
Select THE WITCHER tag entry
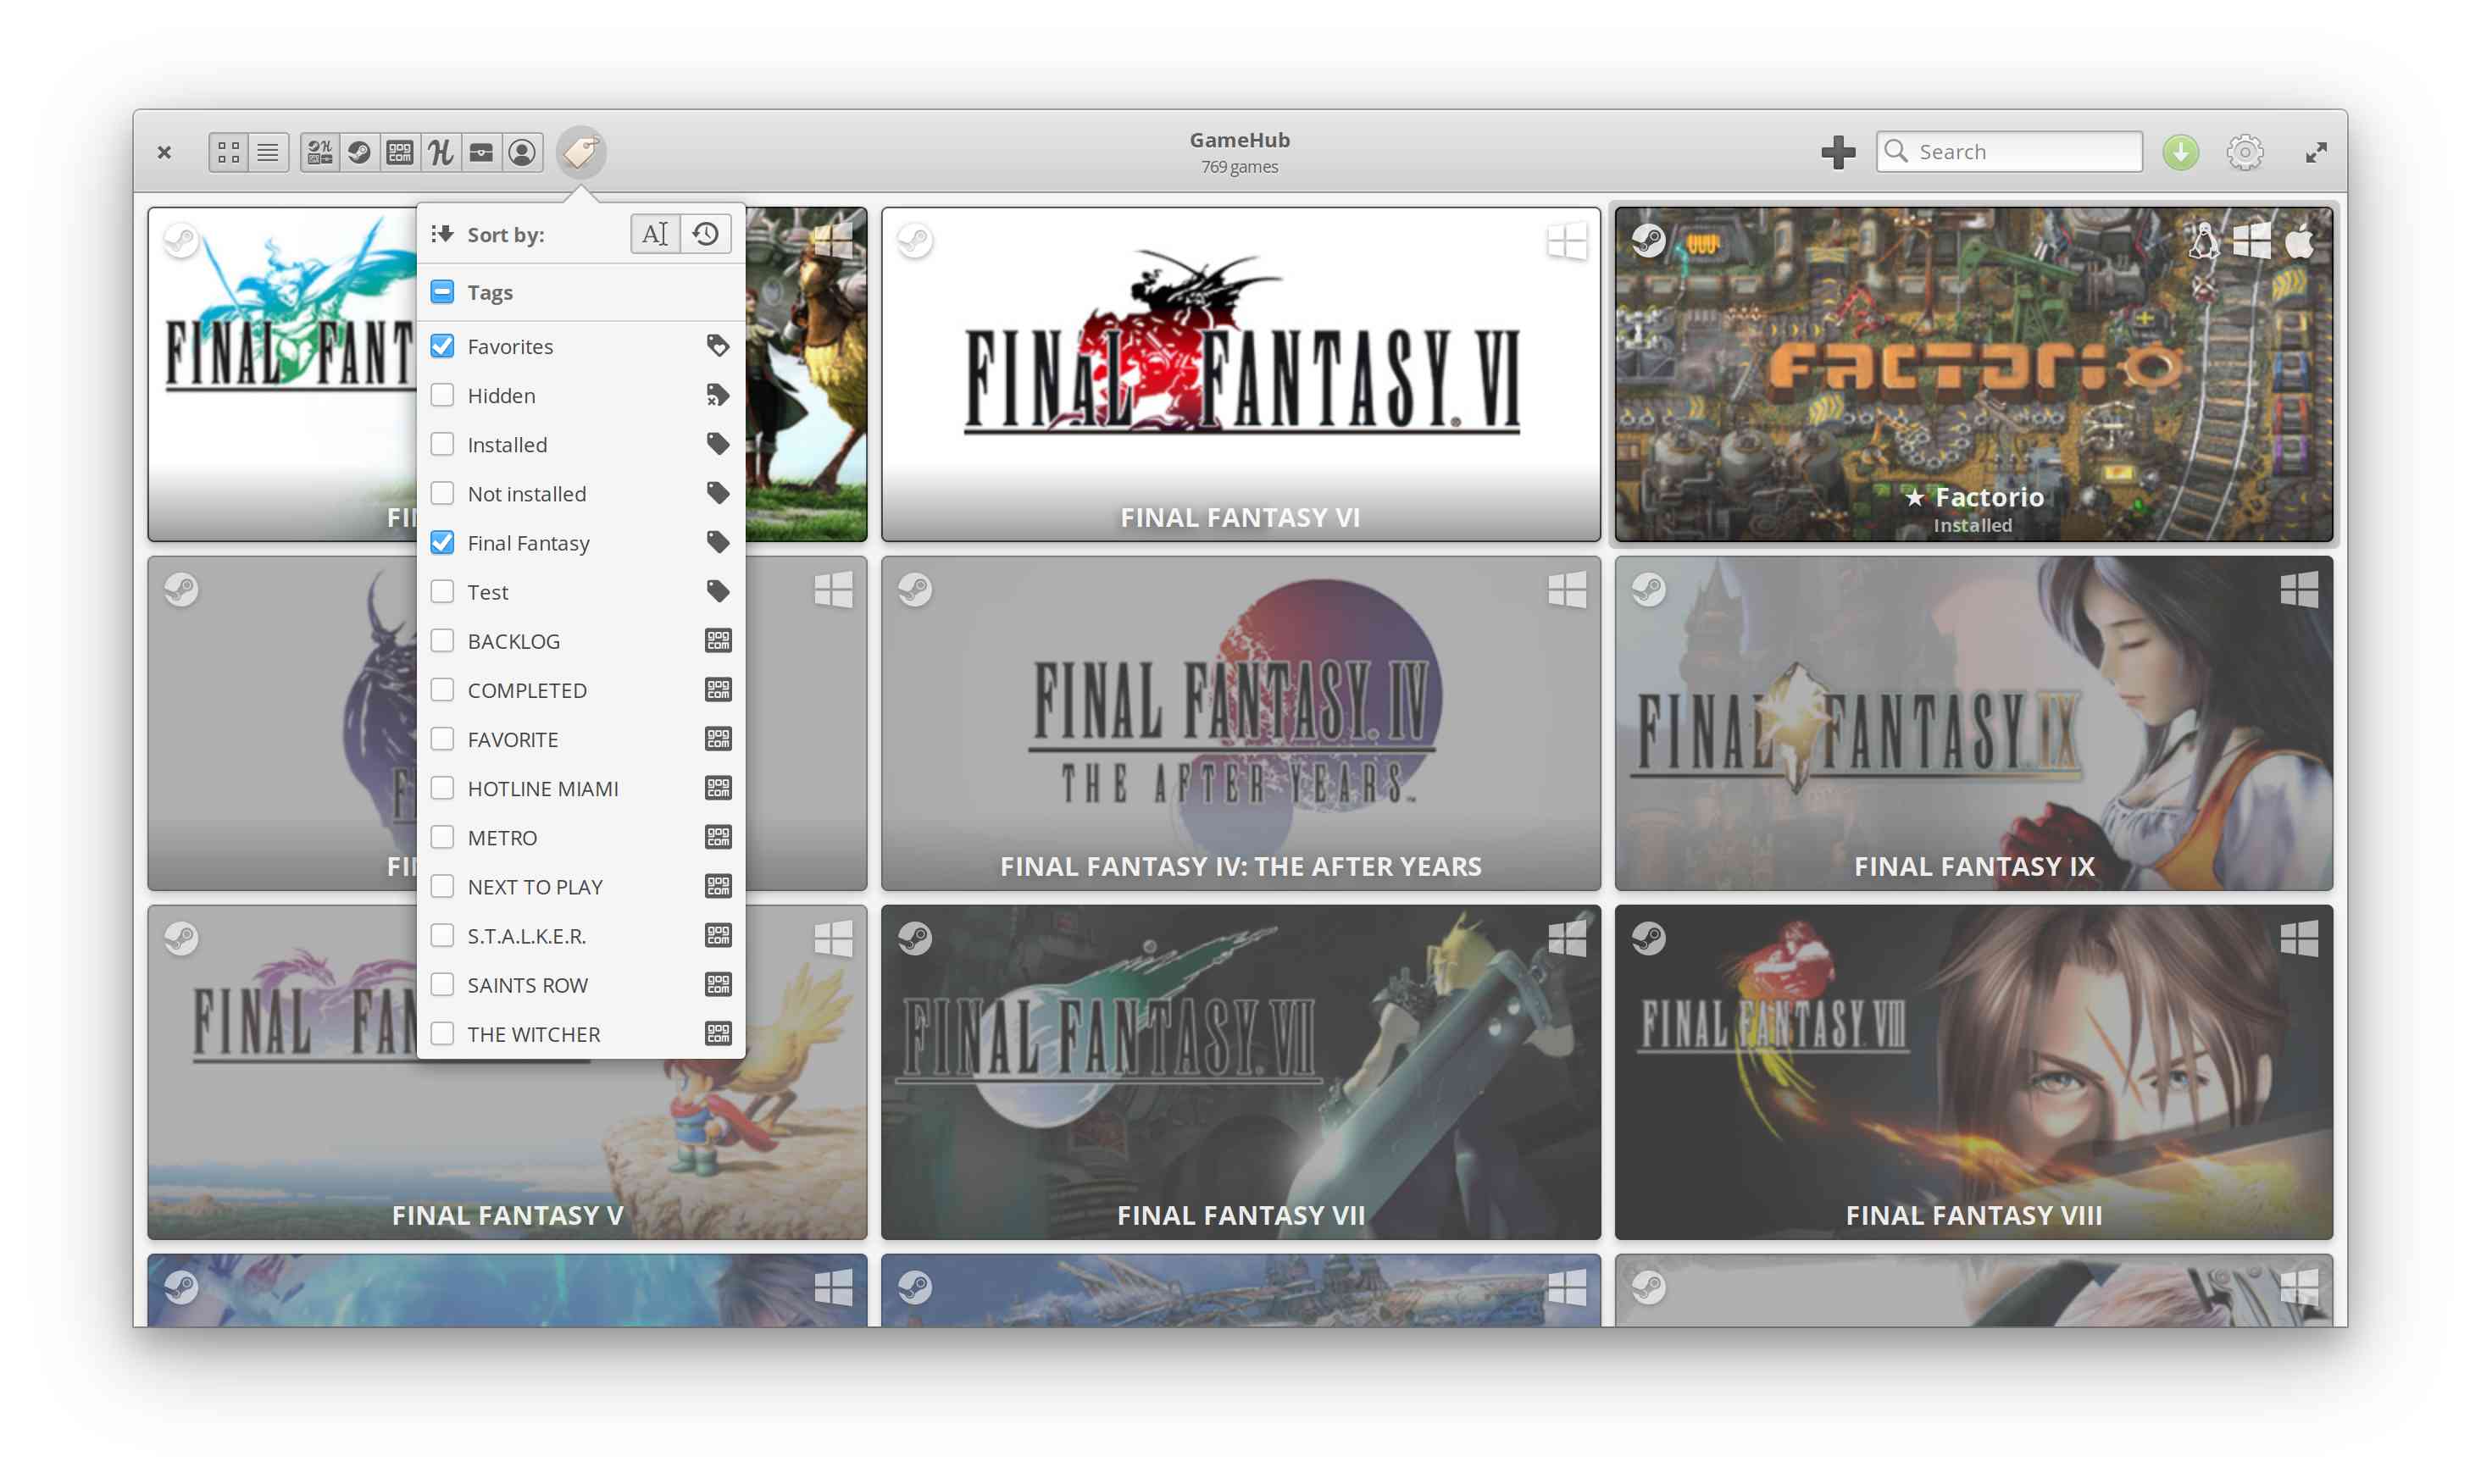[443, 1034]
